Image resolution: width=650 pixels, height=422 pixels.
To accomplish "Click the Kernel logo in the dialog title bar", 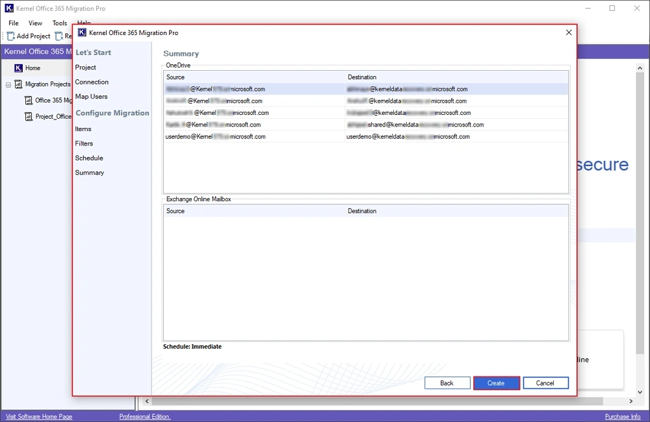I will click(81, 32).
